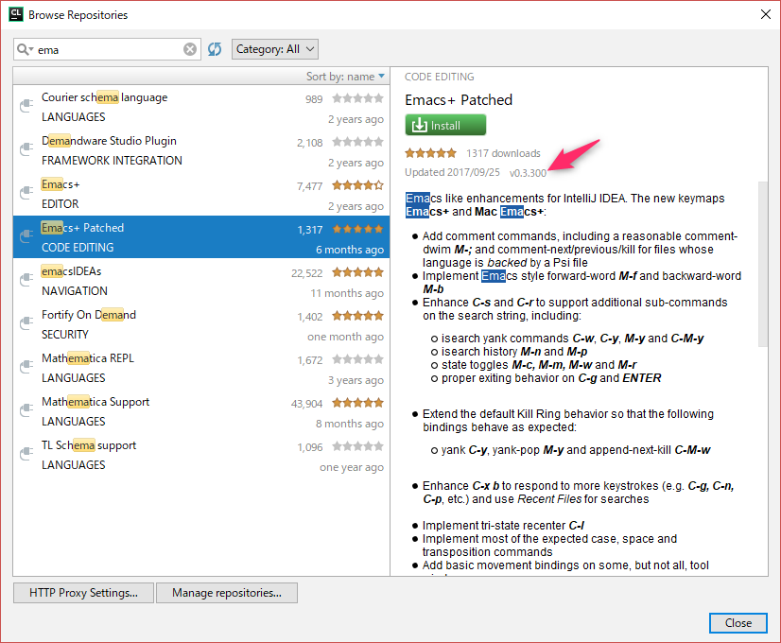Select Mathematica REPL plugin
This screenshot has width=781, height=643.
pos(201,368)
